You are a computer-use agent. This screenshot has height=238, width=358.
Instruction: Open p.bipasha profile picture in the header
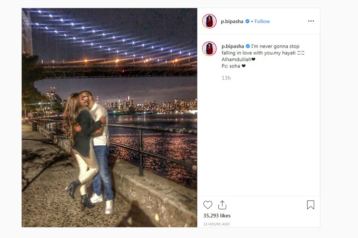coord(209,21)
